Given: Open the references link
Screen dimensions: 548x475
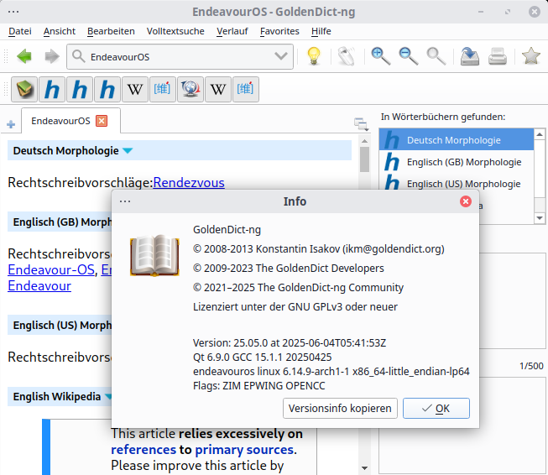Looking at the screenshot, I should [x=144, y=450].
